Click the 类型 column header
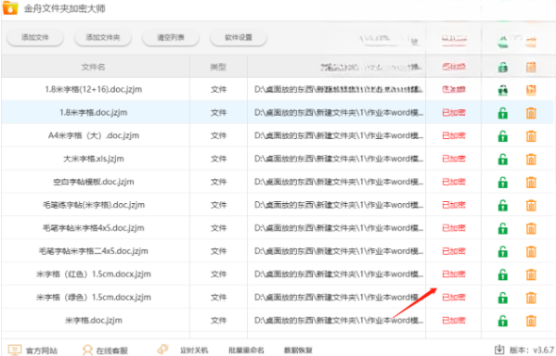 click(x=218, y=67)
